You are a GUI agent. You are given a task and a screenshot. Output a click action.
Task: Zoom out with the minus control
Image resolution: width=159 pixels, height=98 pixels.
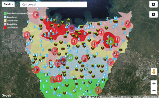(x=154, y=90)
